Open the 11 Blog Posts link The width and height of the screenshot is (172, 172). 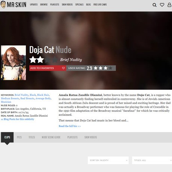coord(18,119)
